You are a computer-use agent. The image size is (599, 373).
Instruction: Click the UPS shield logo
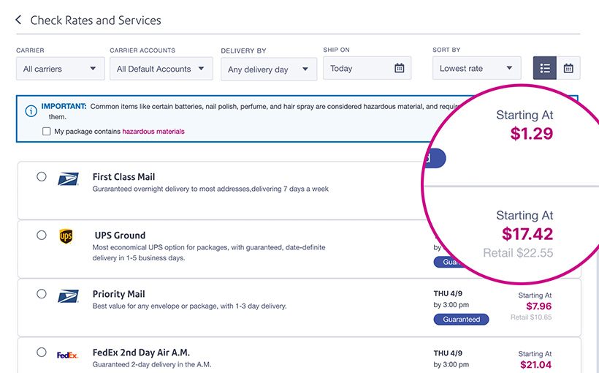pyautogui.click(x=66, y=236)
